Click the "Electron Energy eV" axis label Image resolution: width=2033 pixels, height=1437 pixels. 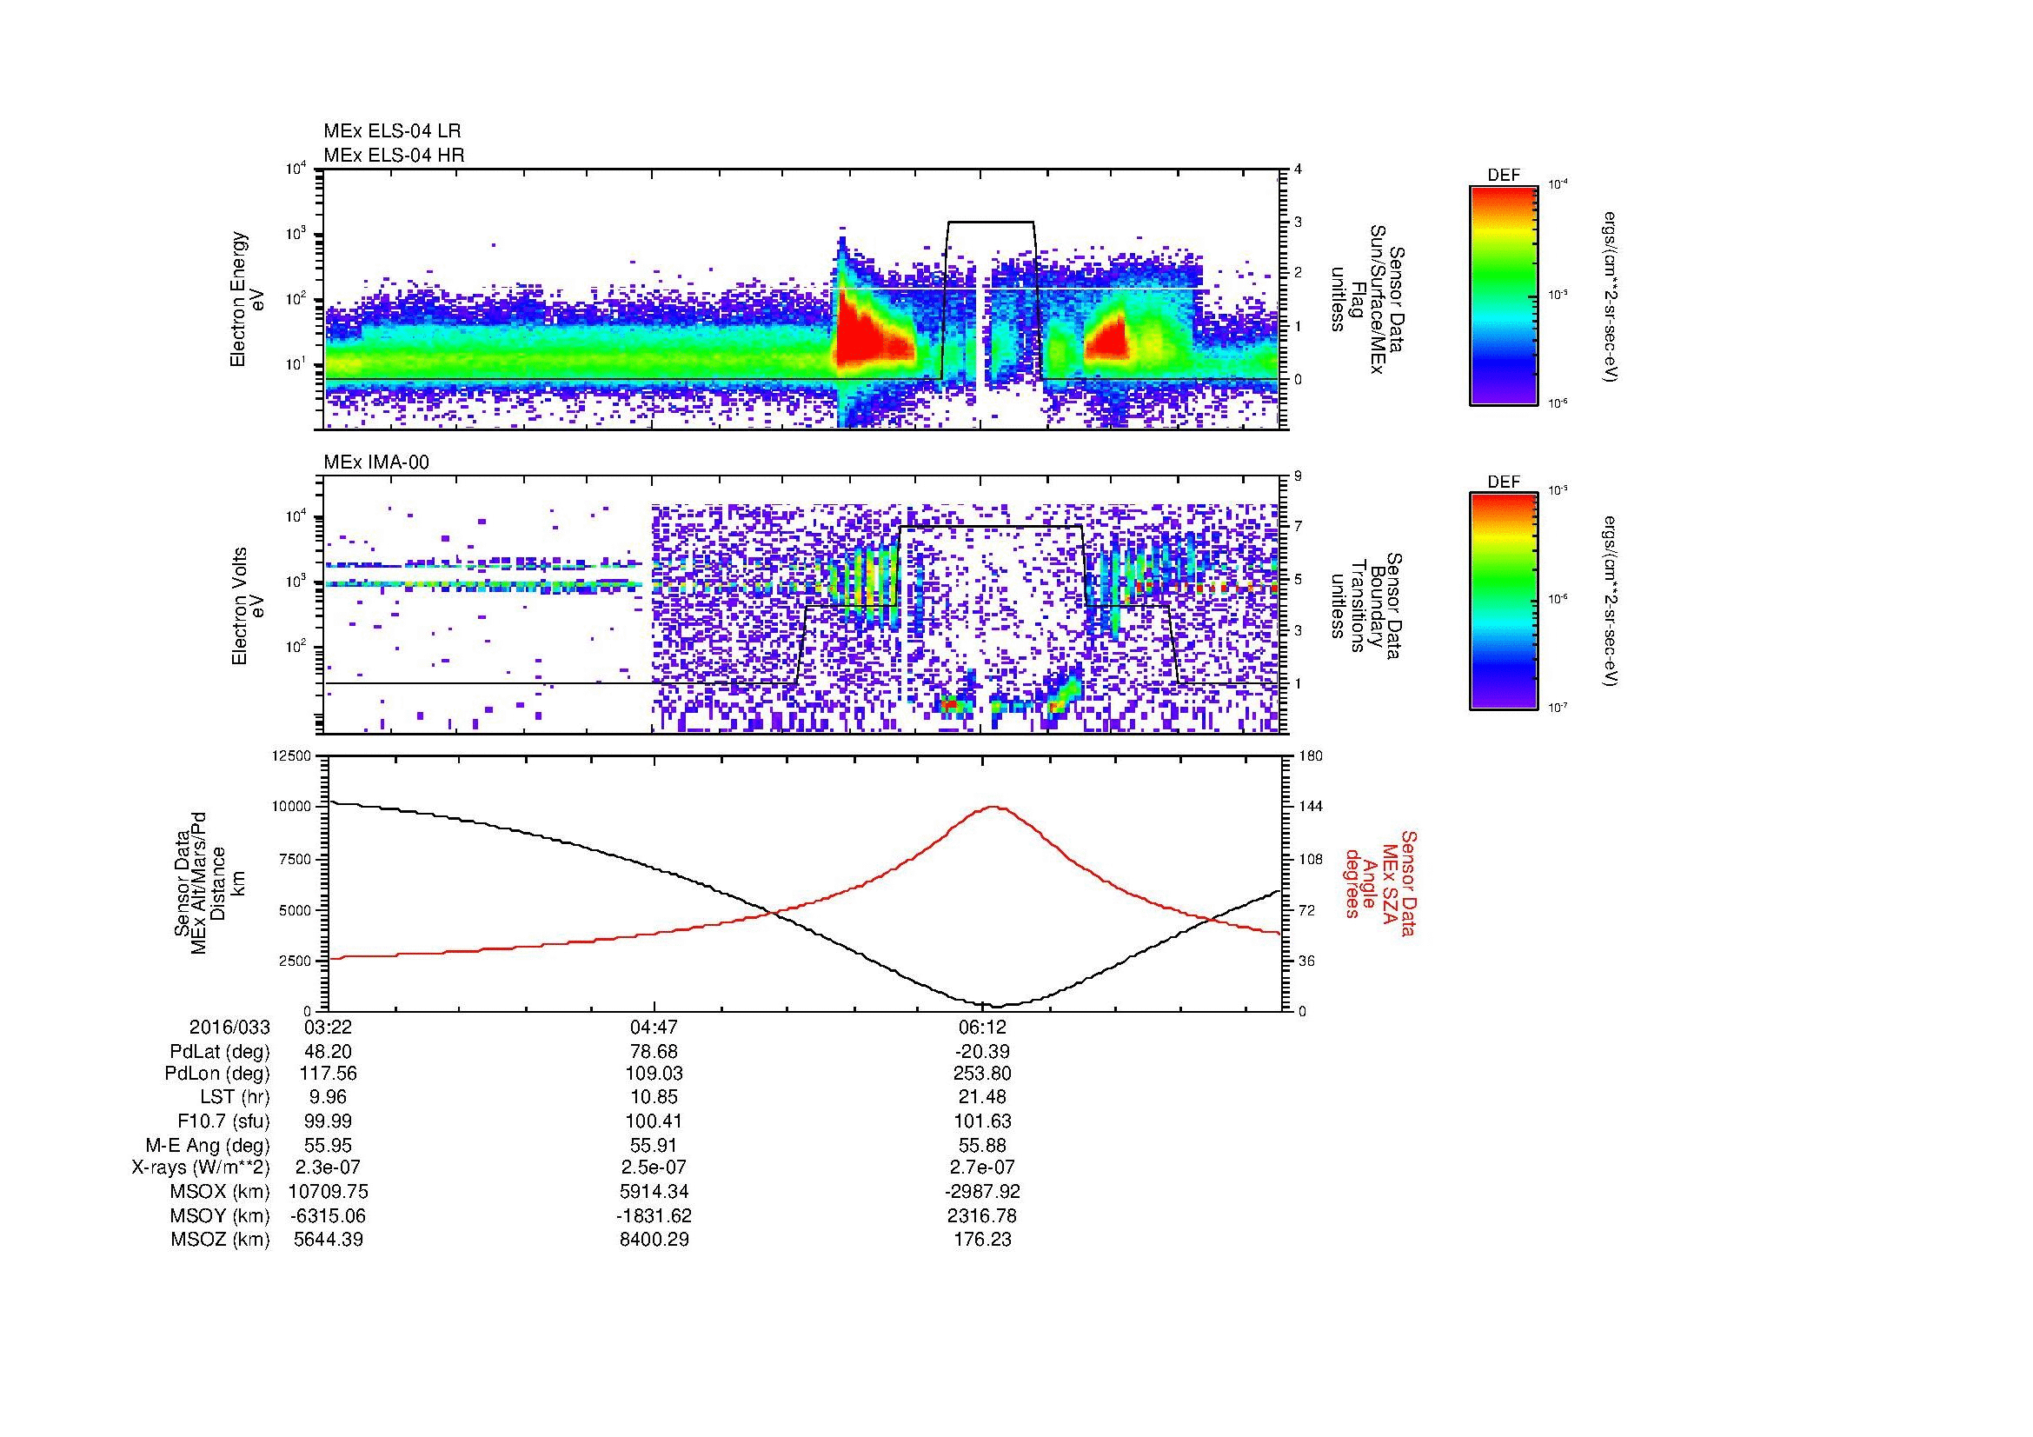pyautogui.click(x=248, y=299)
